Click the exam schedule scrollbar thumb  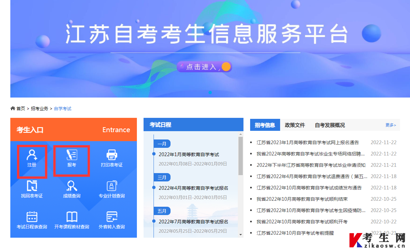coord(241,156)
